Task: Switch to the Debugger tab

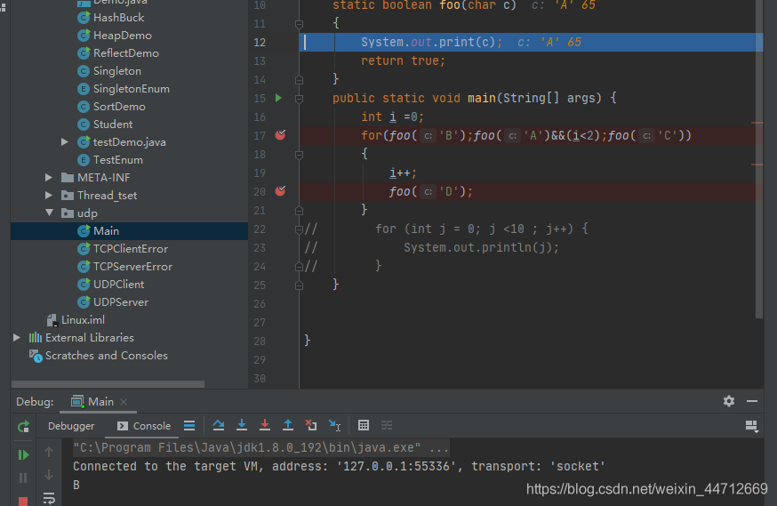Action: click(71, 426)
